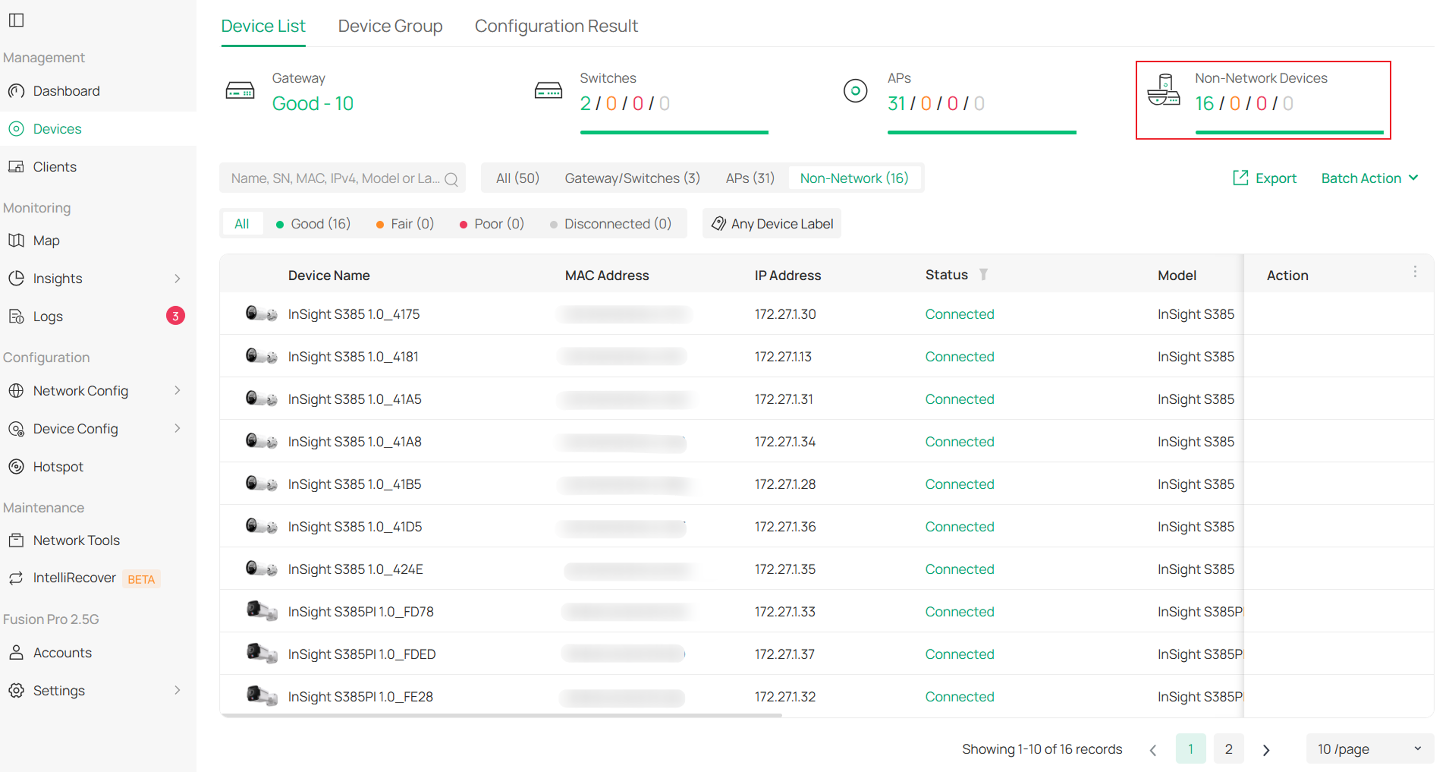The image size is (1449, 772).
Task: Click the Switches summary icon
Action: tap(548, 90)
